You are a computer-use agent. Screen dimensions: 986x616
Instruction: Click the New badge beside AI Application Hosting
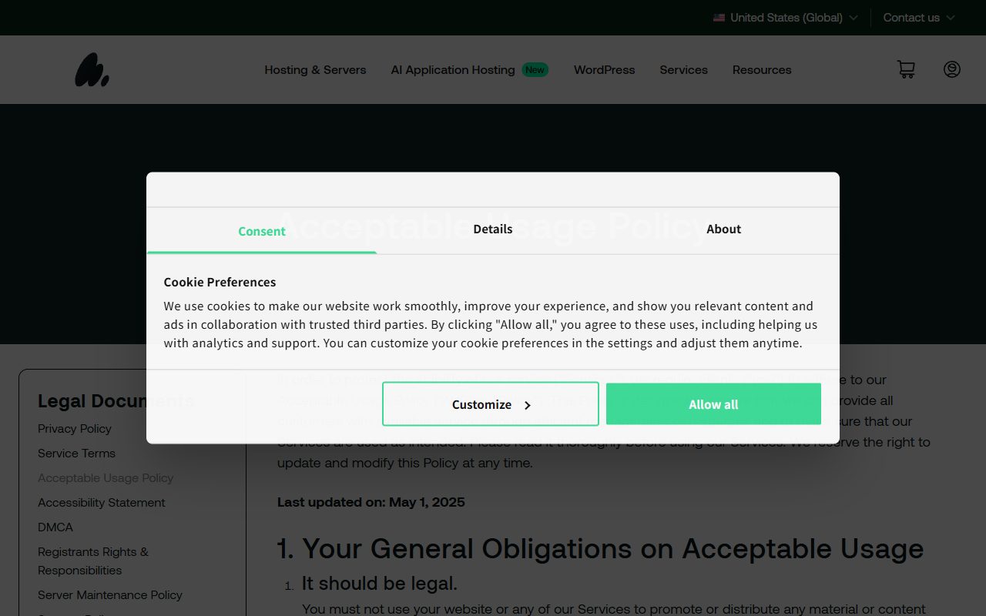click(535, 70)
